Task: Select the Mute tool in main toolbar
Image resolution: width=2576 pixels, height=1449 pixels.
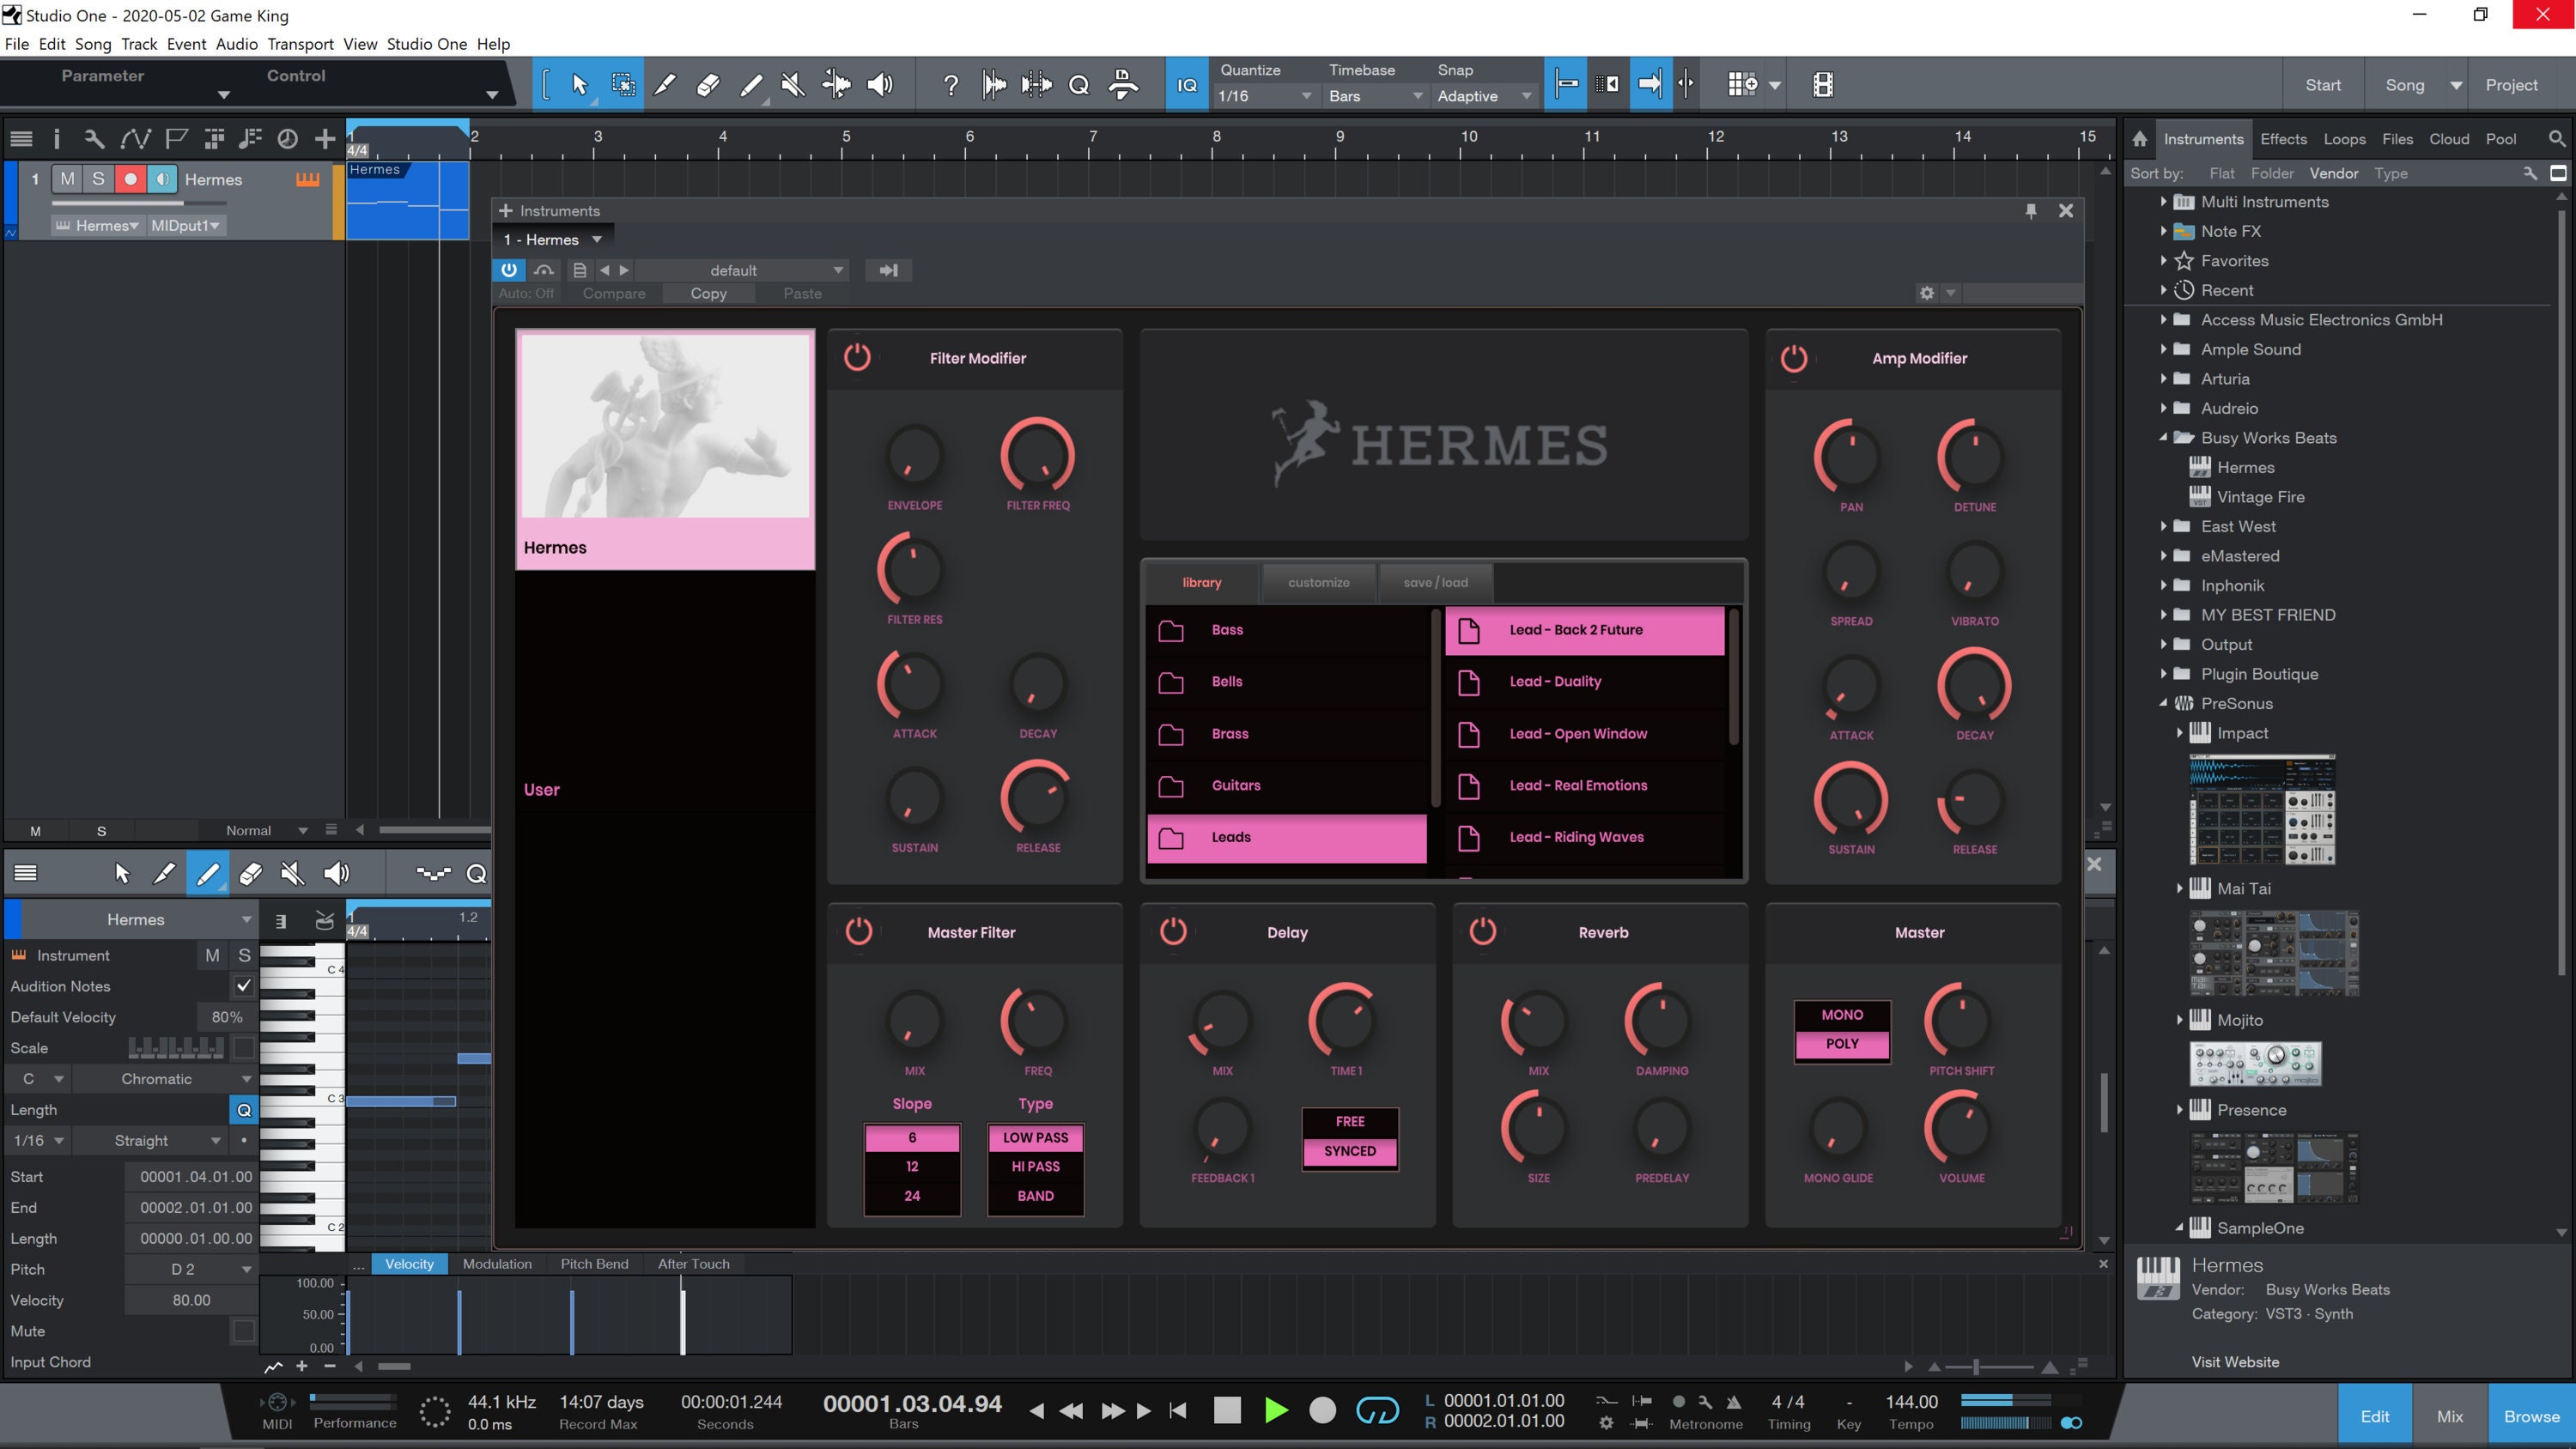Action: 793,85
